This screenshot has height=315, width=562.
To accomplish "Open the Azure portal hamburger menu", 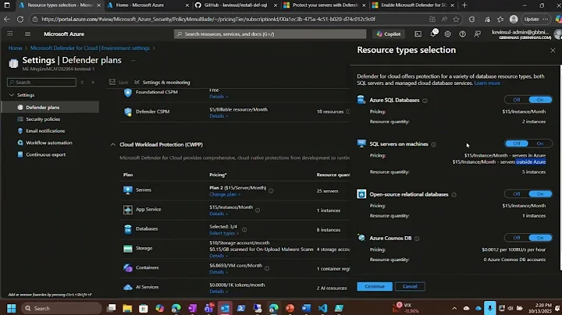I will (x=27, y=34).
